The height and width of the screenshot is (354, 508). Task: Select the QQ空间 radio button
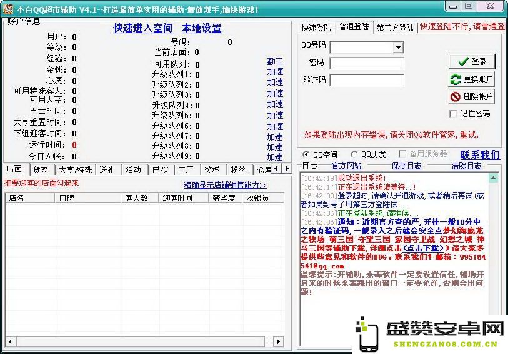click(305, 154)
